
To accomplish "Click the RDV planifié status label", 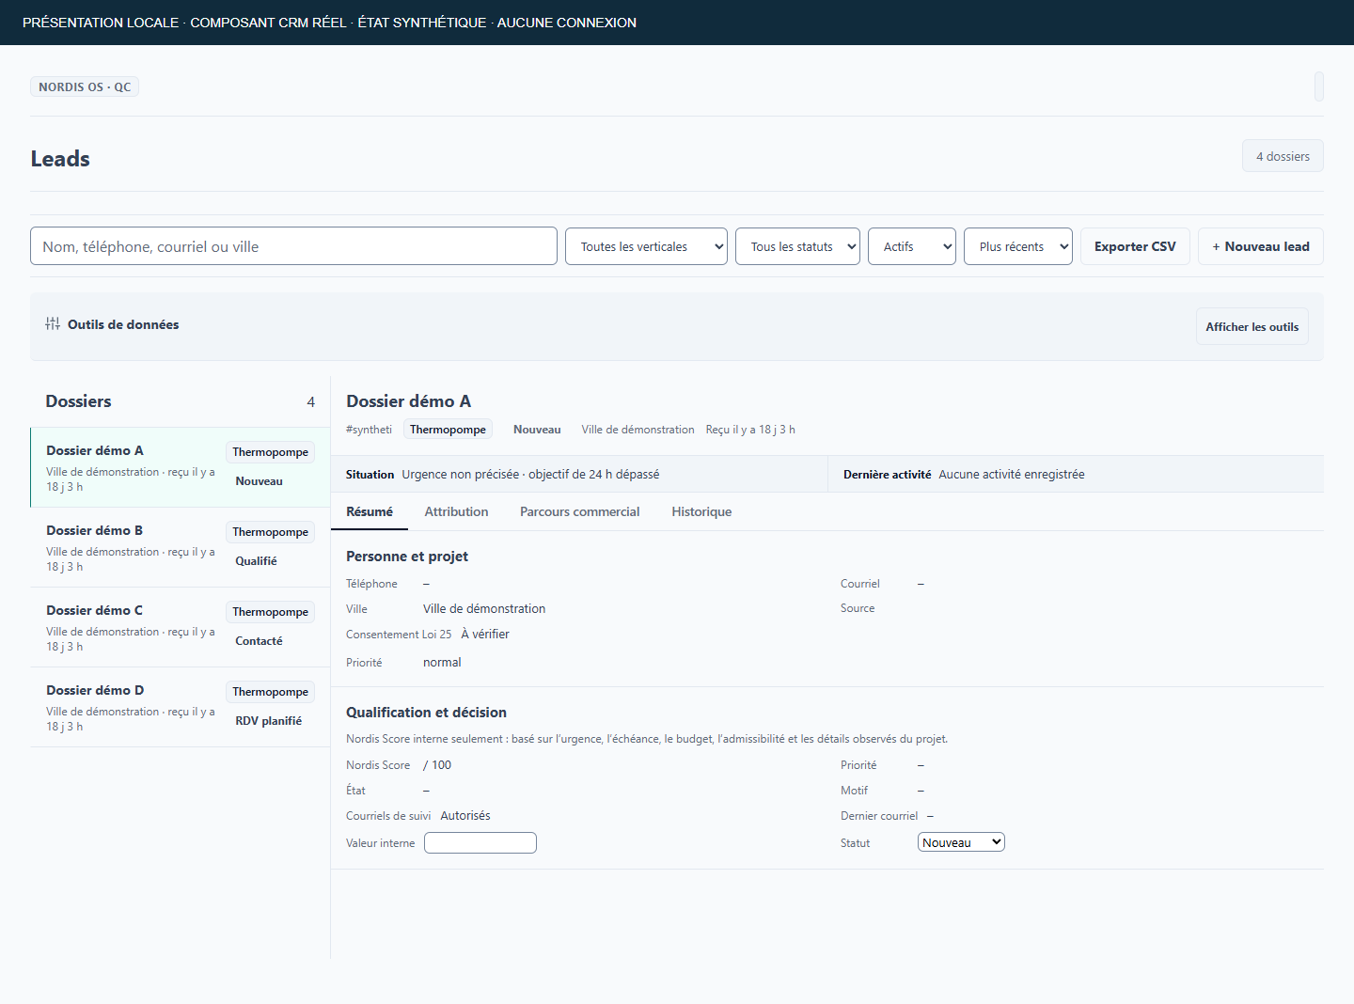I will coord(269,721).
